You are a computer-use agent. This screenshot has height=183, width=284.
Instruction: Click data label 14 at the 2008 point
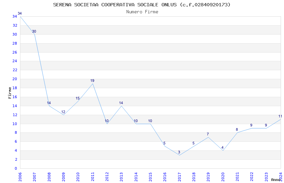pos(49,103)
